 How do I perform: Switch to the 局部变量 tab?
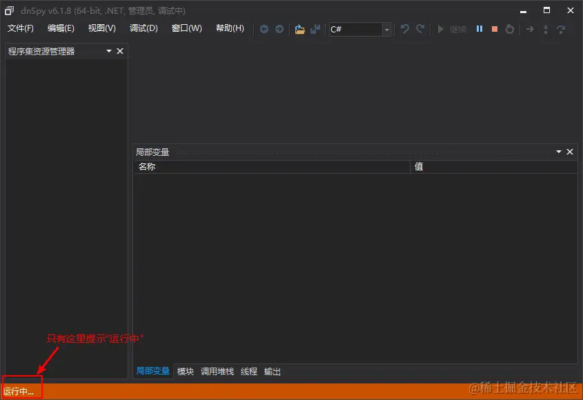pyautogui.click(x=152, y=371)
